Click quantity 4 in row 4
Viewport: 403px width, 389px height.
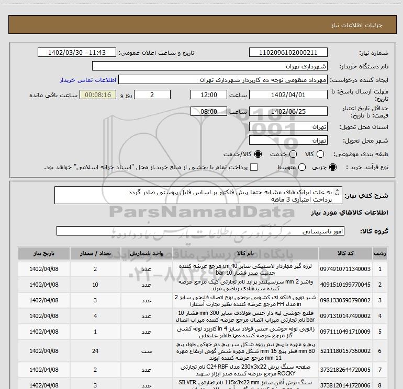[x=95, y=316]
